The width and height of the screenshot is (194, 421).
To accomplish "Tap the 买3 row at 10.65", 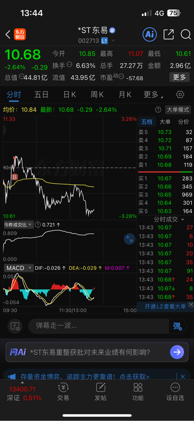I will [165, 195].
